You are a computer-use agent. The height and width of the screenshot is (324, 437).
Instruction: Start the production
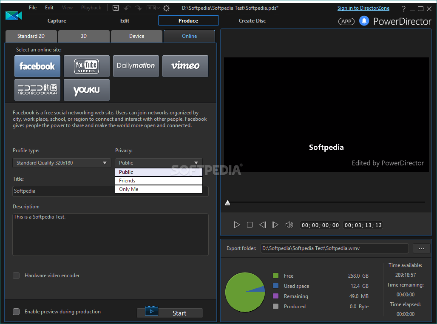click(170, 313)
